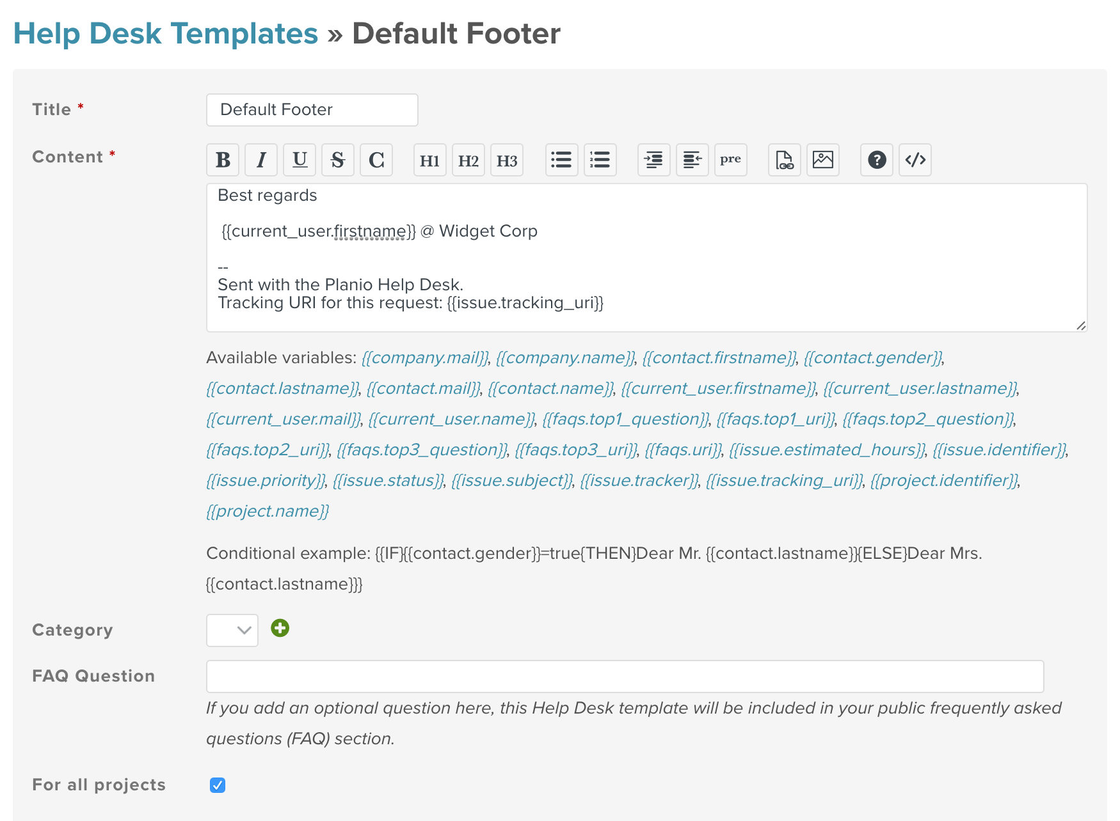Switch to source code view

point(915,160)
